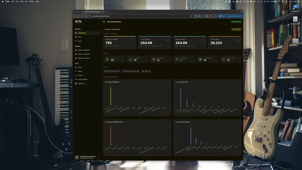The height and width of the screenshot is (170, 302).
Task: Open the Finder menu in the menu bar
Action: click(7, 2)
